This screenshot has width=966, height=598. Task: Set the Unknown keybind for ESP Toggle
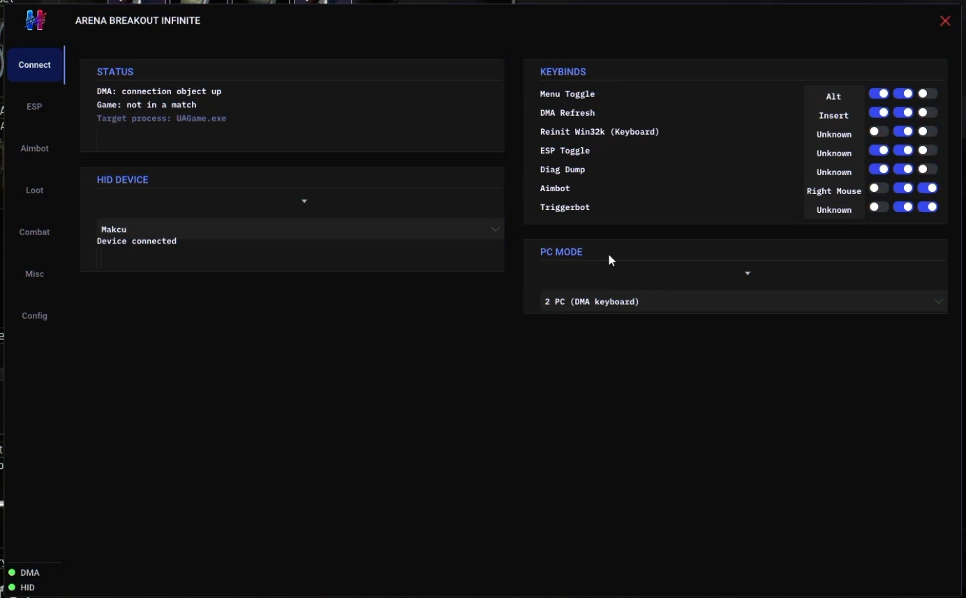(833, 153)
